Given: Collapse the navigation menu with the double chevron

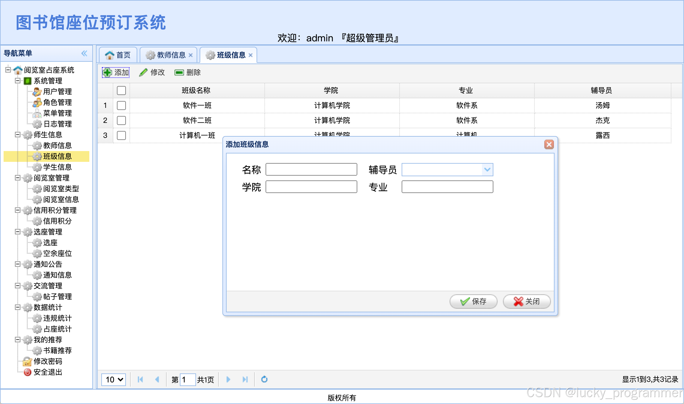Looking at the screenshot, I should tap(84, 53).
